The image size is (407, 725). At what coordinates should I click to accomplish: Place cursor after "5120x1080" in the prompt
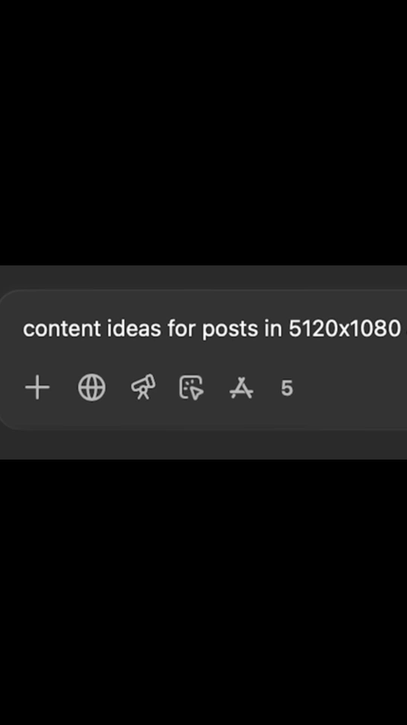click(x=402, y=328)
